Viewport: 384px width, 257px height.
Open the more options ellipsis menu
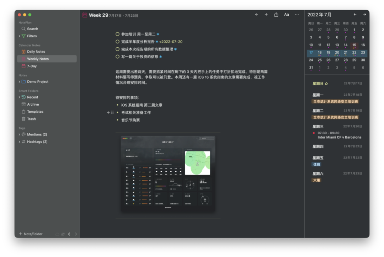pos(297,15)
